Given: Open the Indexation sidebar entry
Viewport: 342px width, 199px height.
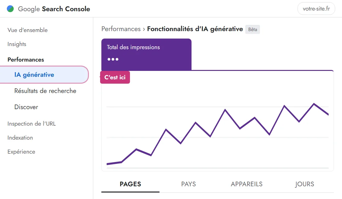Looking at the screenshot, I should point(20,138).
